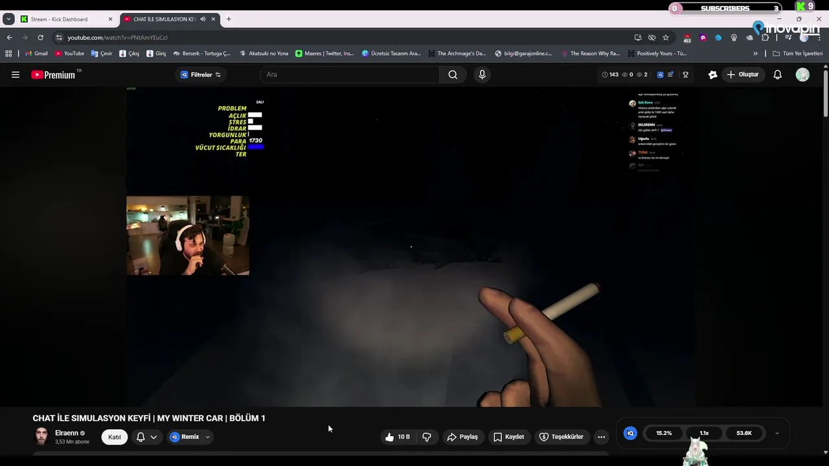The image size is (829, 466).
Task: Click the Paylaş share button
Action: click(x=462, y=437)
